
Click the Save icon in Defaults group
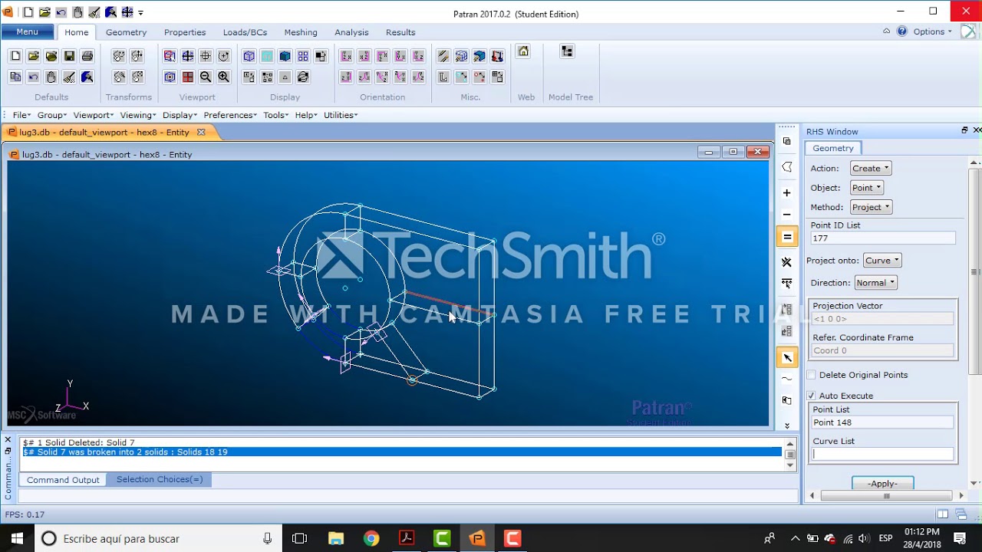click(x=69, y=56)
